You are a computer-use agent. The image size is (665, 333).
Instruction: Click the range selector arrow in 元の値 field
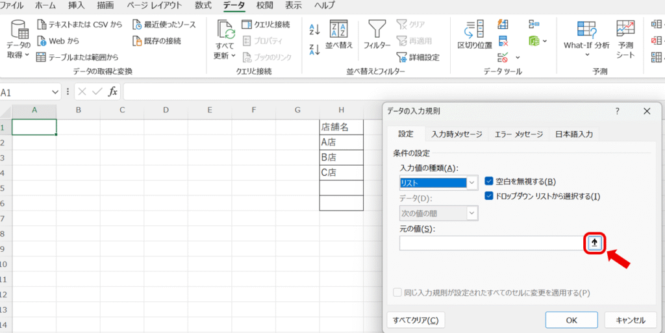[595, 243]
